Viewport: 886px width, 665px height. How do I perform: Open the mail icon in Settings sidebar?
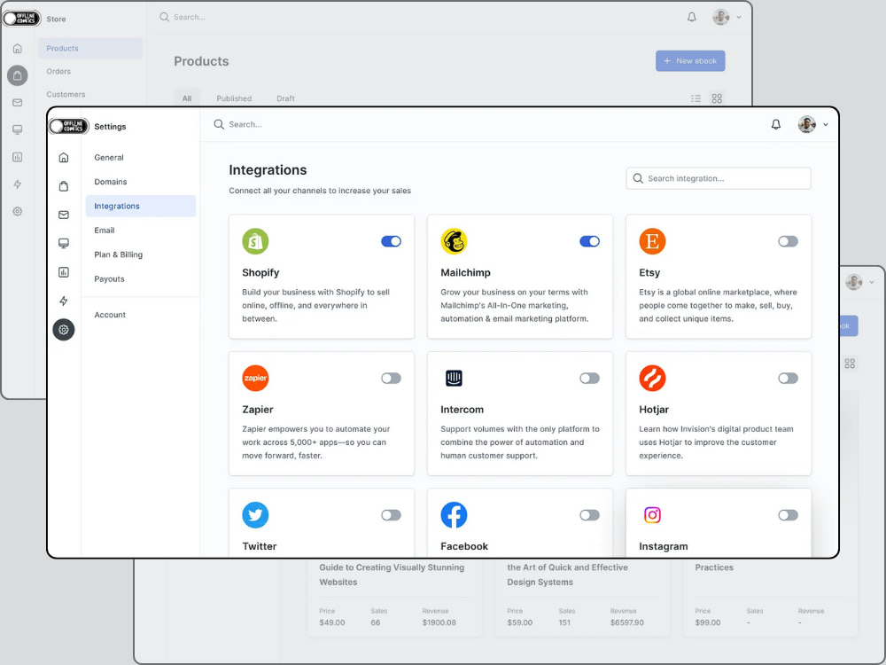64,215
